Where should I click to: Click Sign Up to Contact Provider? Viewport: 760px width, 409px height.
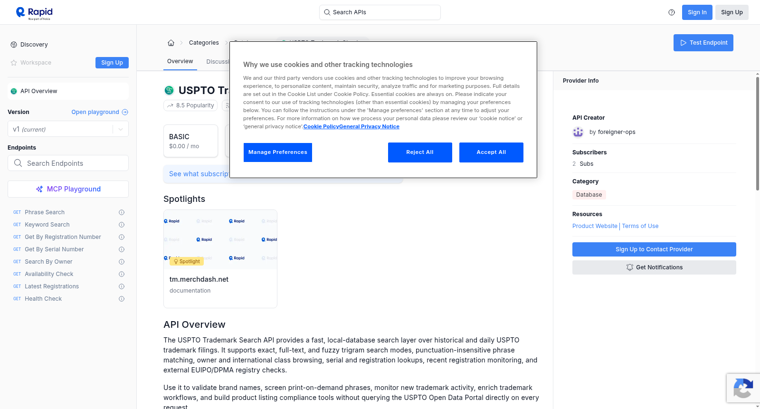click(x=654, y=249)
